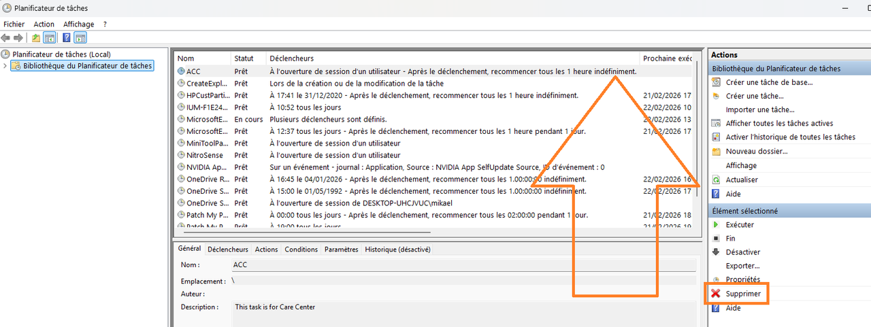Click the clock icon of the MiniToolPa task
871x327 pixels.
click(x=181, y=143)
